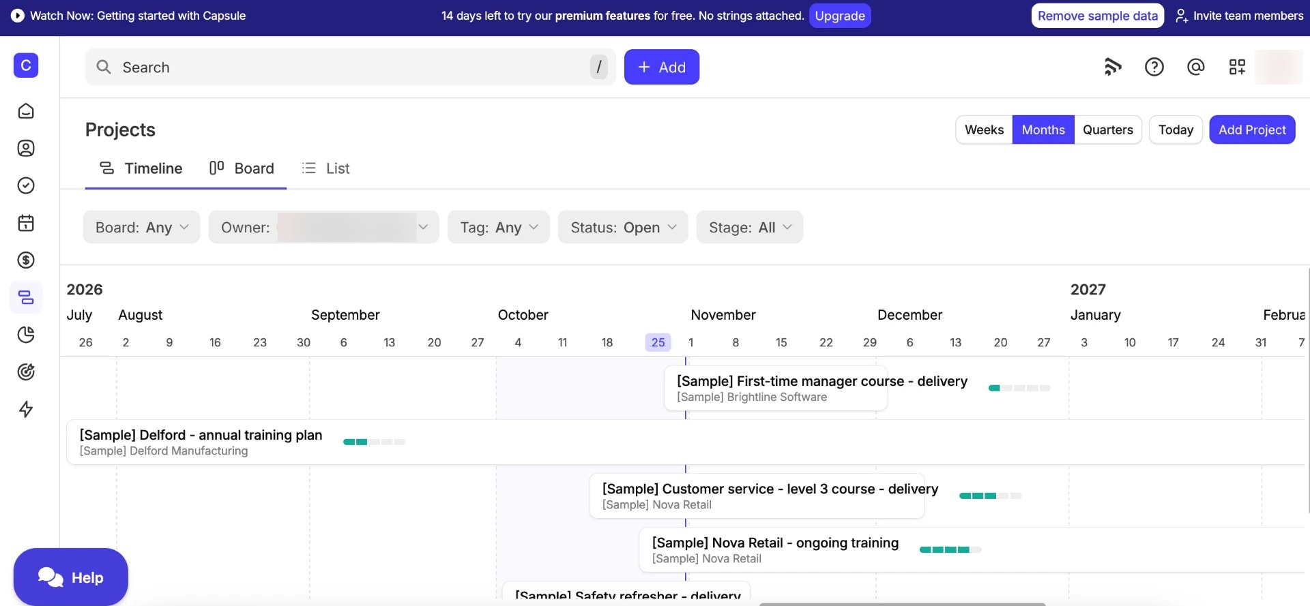Click the Upgrade button

(840, 16)
